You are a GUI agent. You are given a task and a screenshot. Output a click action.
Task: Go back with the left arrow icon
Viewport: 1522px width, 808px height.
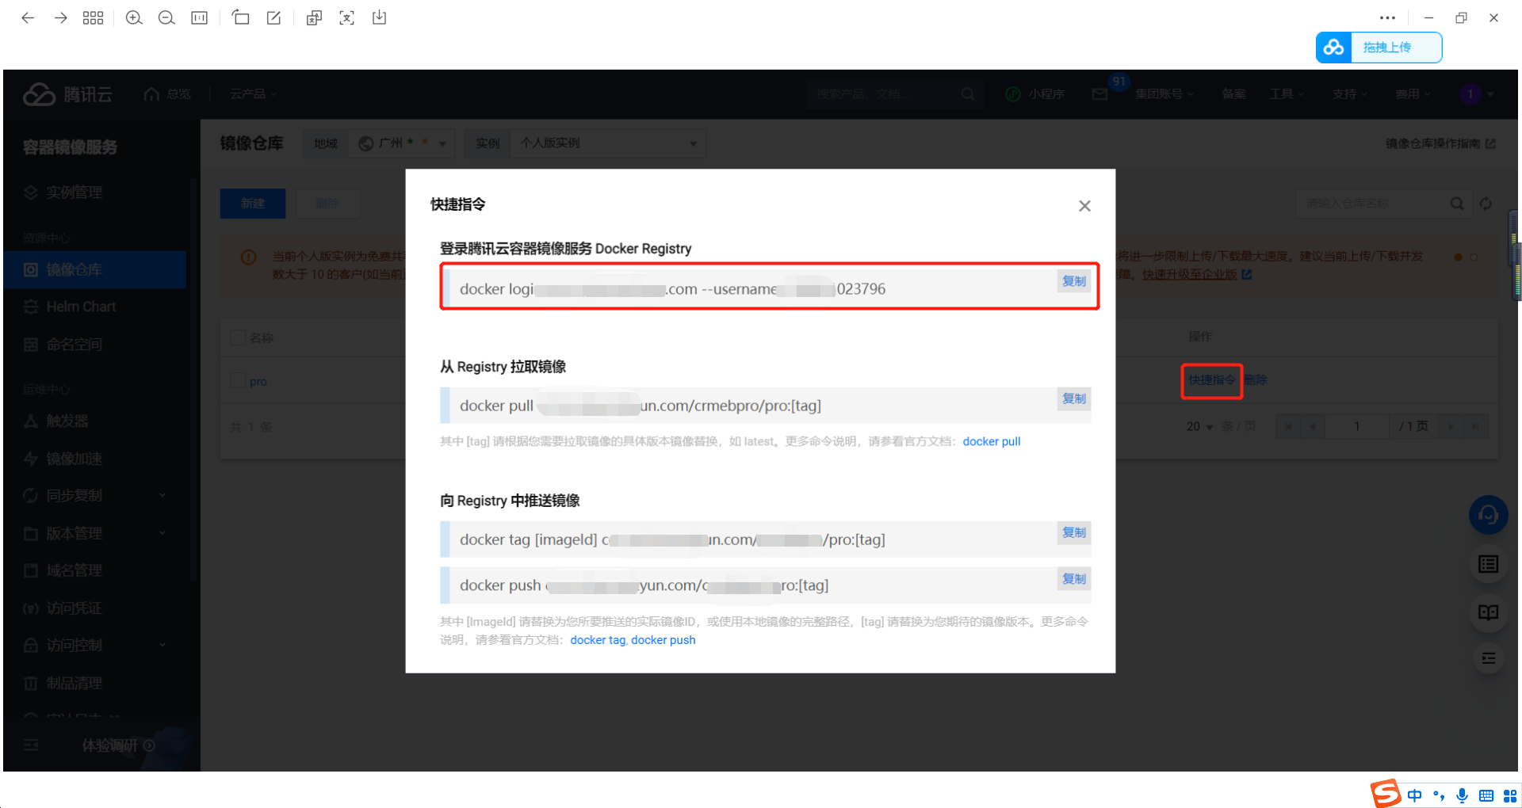28,17
